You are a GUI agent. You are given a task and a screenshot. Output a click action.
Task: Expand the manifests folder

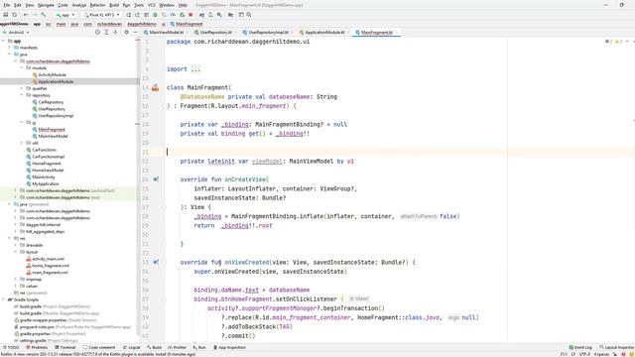coord(10,48)
